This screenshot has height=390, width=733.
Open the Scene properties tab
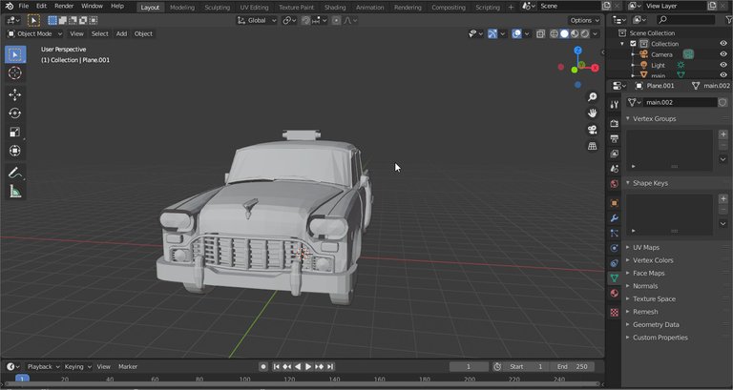coord(615,169)
